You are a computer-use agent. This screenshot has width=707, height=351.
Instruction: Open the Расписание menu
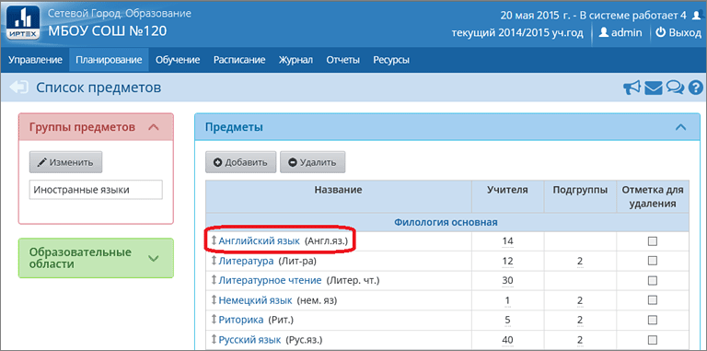pos(239,60)
